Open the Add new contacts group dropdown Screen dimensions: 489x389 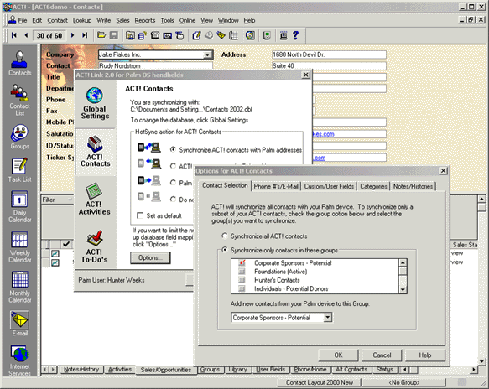[327, 317]
